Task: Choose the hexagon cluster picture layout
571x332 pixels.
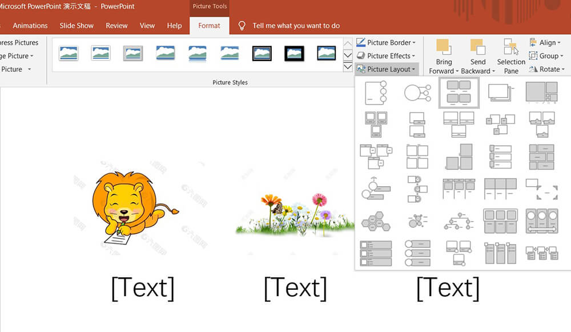Action: click(375, 221)
